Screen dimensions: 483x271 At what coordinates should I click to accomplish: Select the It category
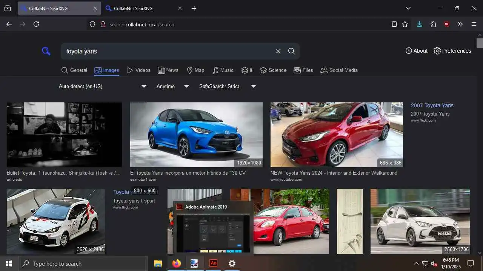[x=247, y=70]
